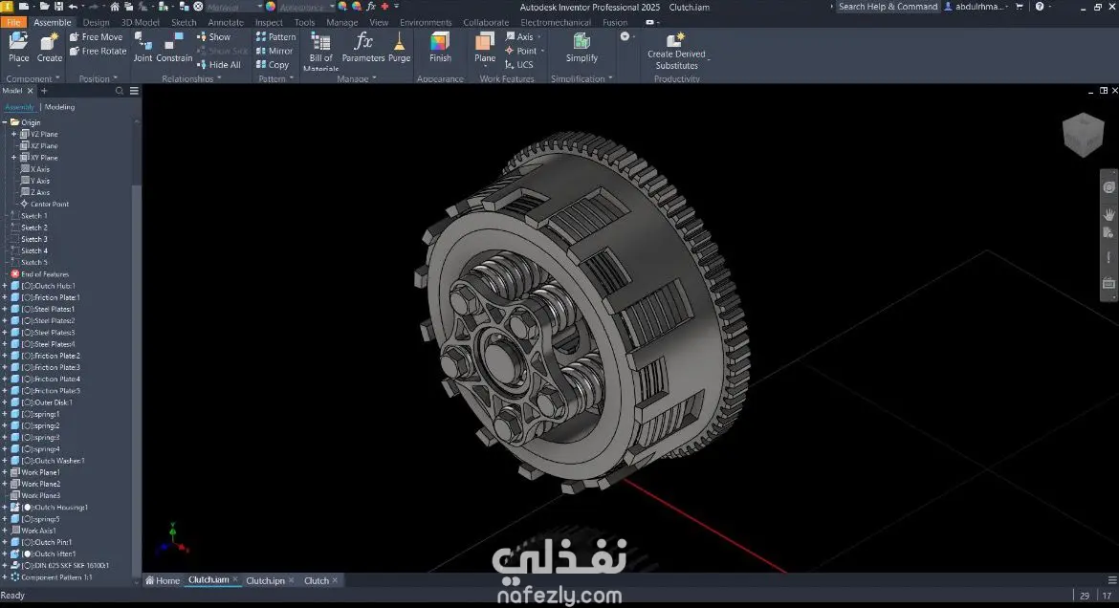Click the Purge tool icon

tap(399, 41)
